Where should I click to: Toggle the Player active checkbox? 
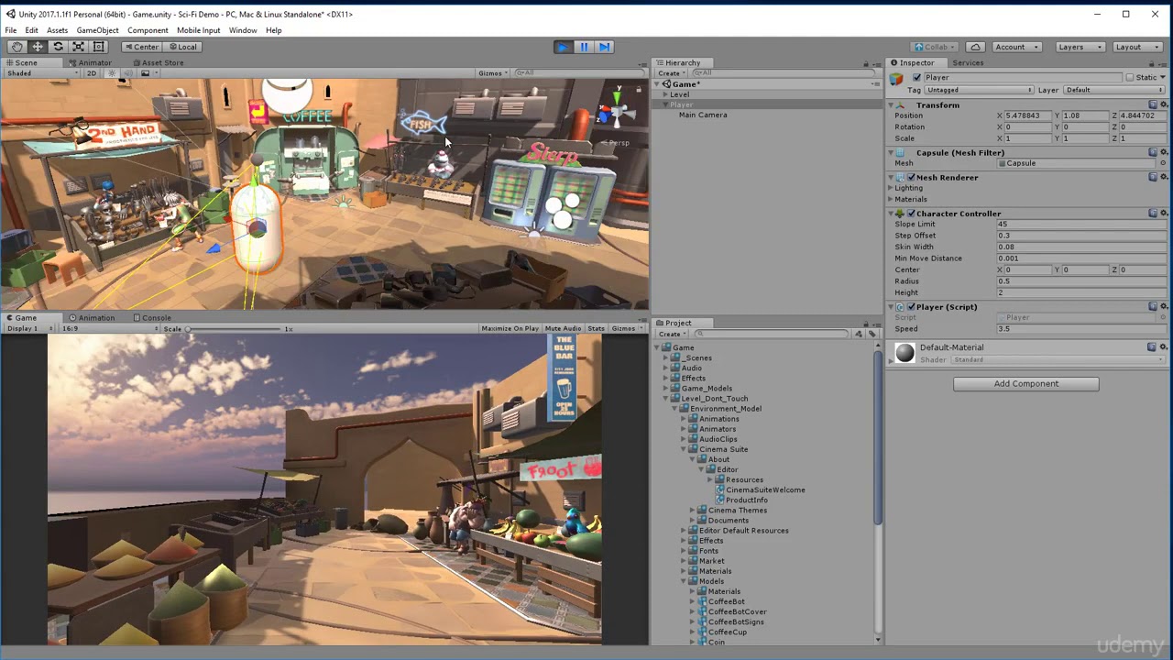917,78
